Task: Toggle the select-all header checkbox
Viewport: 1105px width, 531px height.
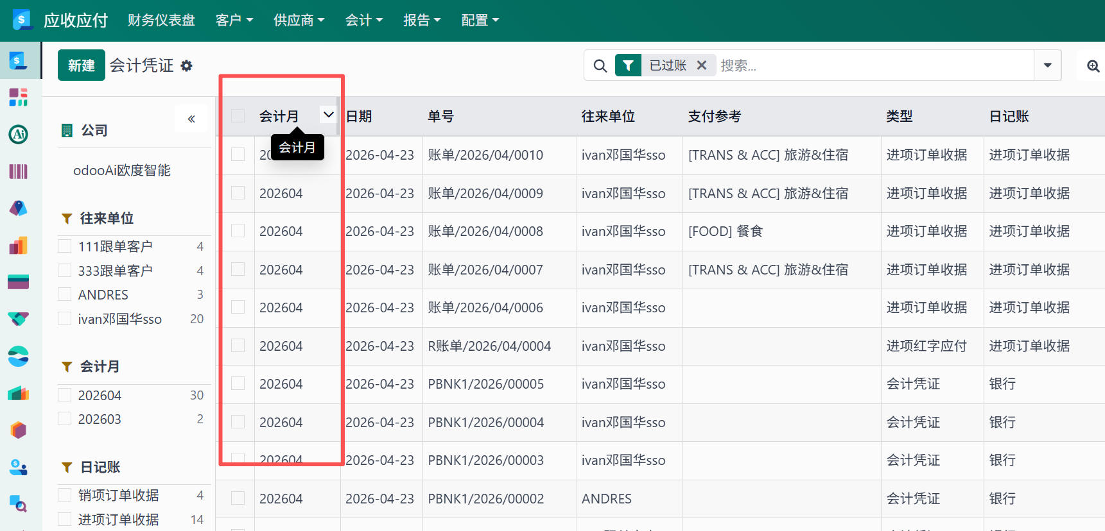Action: click(238, 116)
